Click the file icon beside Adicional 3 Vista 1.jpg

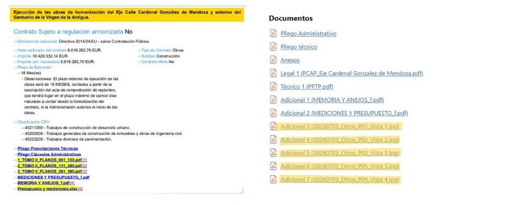274,127
